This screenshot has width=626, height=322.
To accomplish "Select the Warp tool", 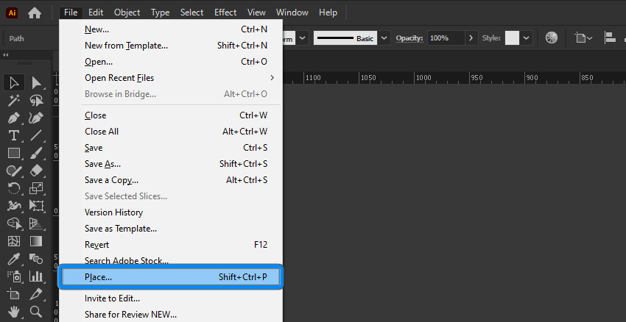I will 14,206.
